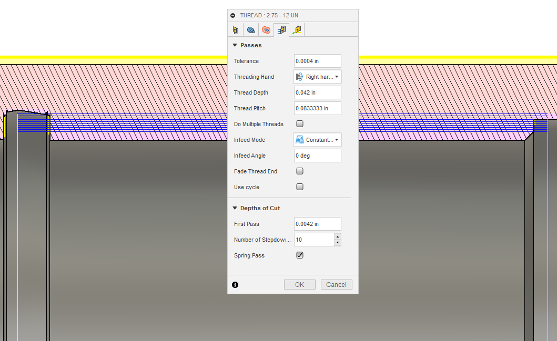
Task: Edit the Number of Stepdowns field
Action: click(x=314, y=240)
